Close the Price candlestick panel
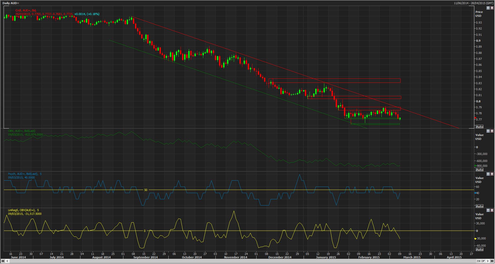The height and width of the screenshot is (264, 495). pyautogui.click(x=492, y=8)
